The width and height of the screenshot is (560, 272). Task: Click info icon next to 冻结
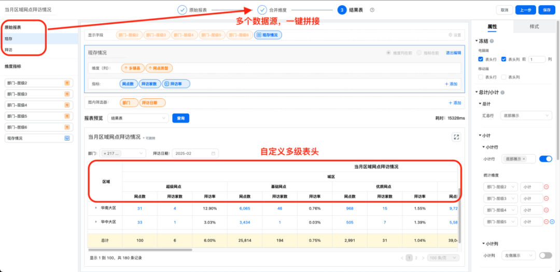coord(492,41)
